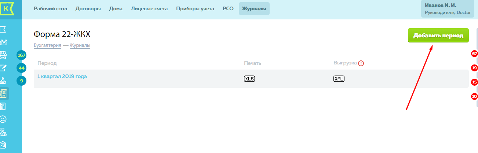Click the Печать column header
478x153 pixels.
pyautogui.click(x=252, y=63)
